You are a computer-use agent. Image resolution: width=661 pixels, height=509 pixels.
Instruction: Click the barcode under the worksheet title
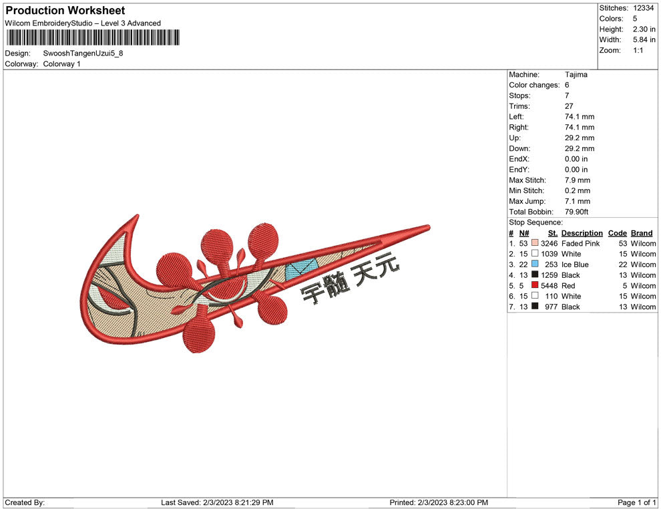(93, 37)
